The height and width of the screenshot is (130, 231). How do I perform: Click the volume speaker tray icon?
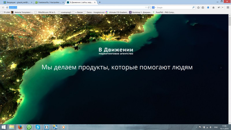tap(211, 127)
